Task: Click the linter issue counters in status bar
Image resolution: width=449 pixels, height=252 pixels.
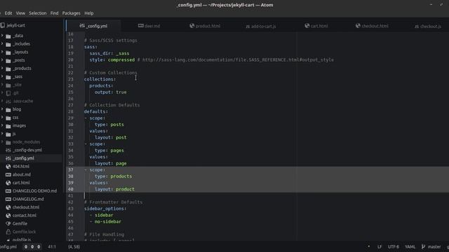Action: click(x=32, y=246)
